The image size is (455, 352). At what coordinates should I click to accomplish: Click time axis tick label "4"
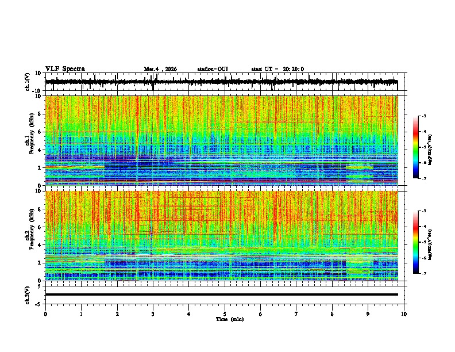(x=189, y=314)
